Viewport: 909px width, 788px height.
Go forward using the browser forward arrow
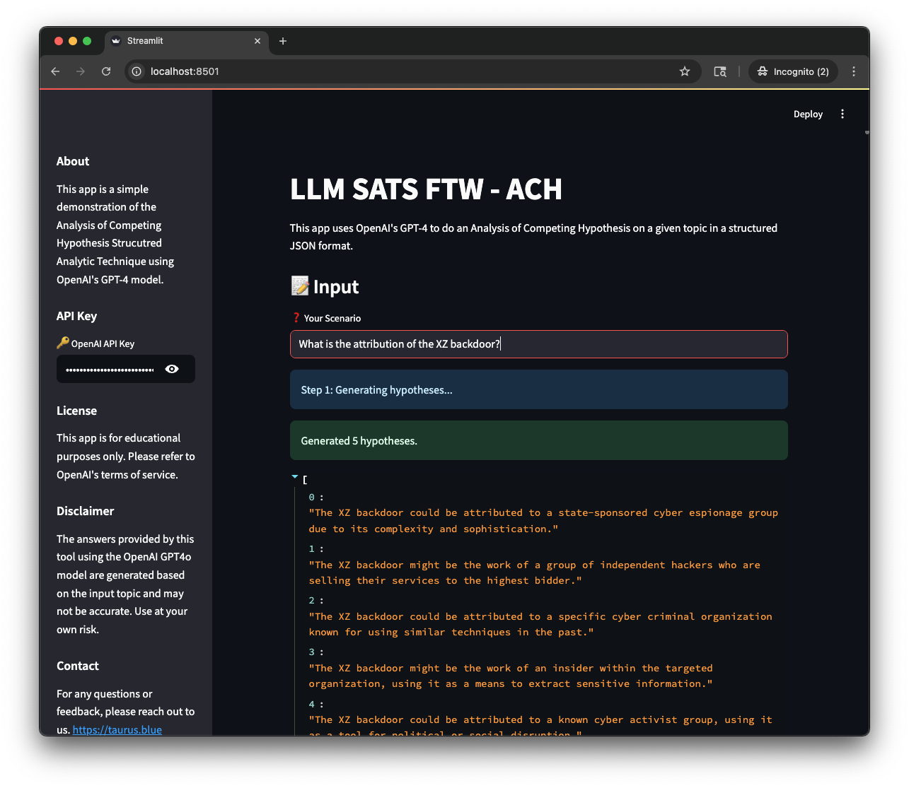tap(81, 71)
